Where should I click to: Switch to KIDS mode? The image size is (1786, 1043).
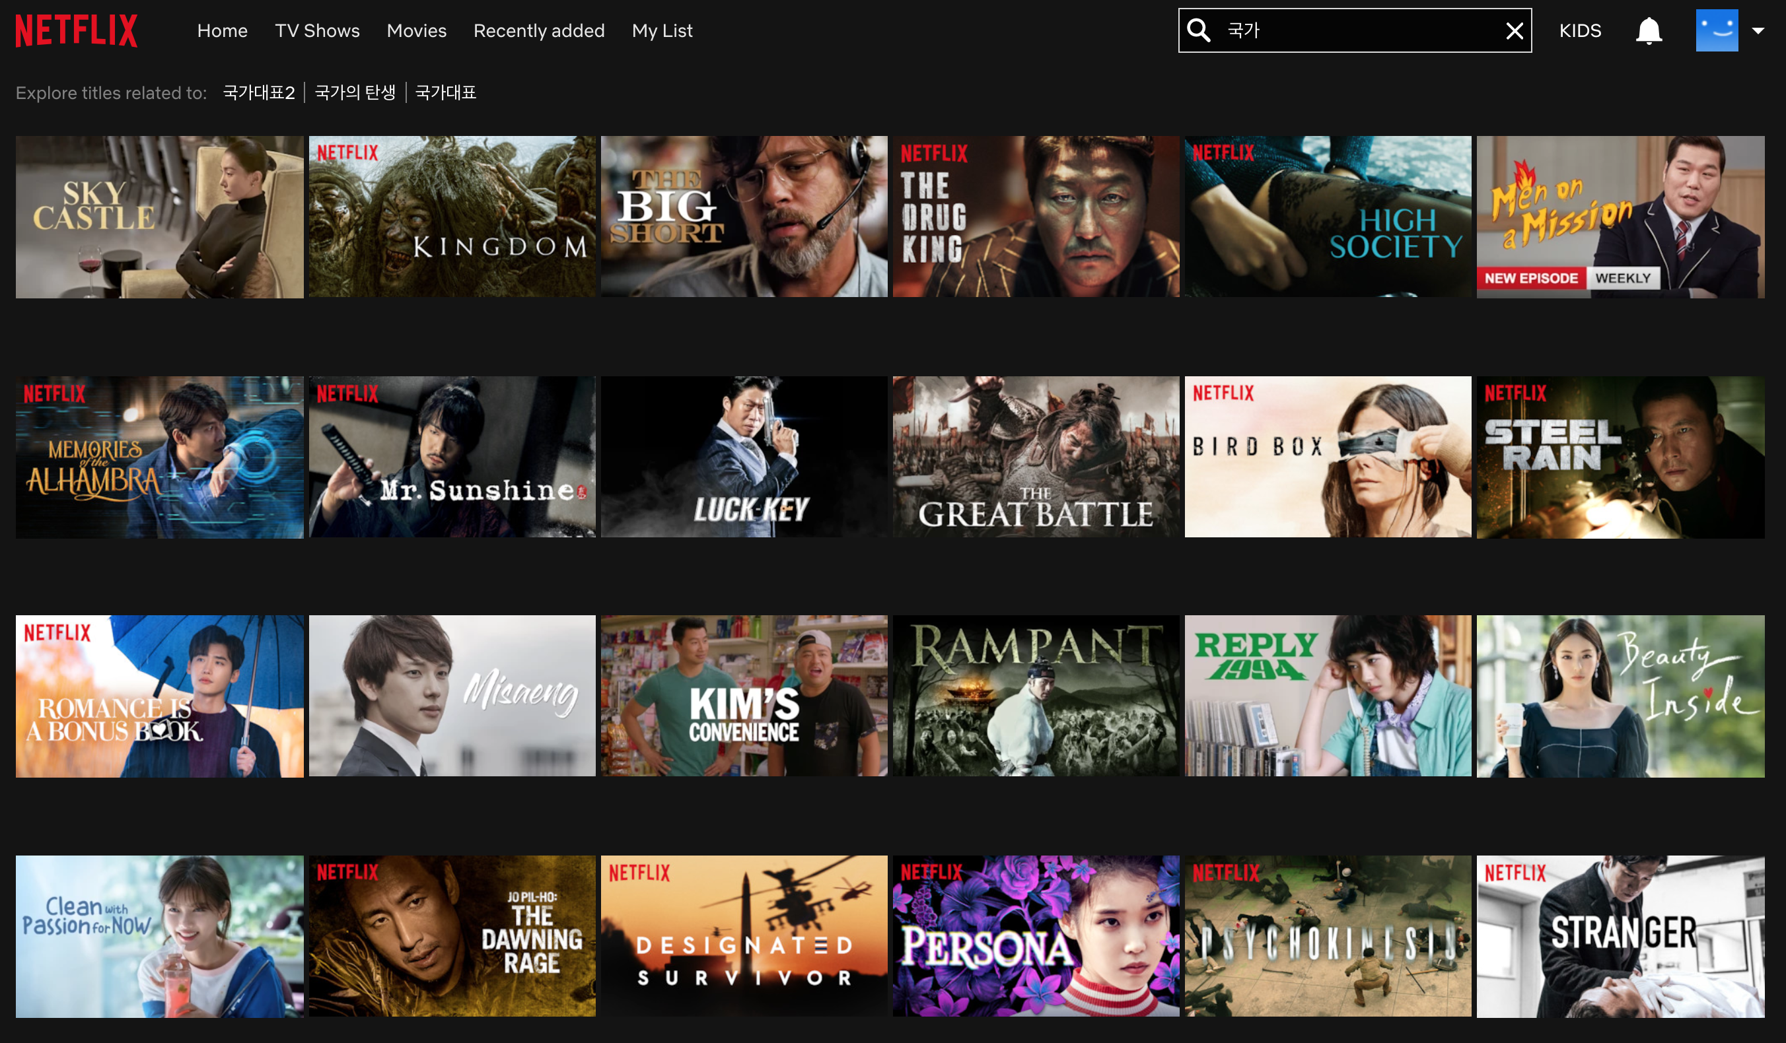pos(1580,30)
